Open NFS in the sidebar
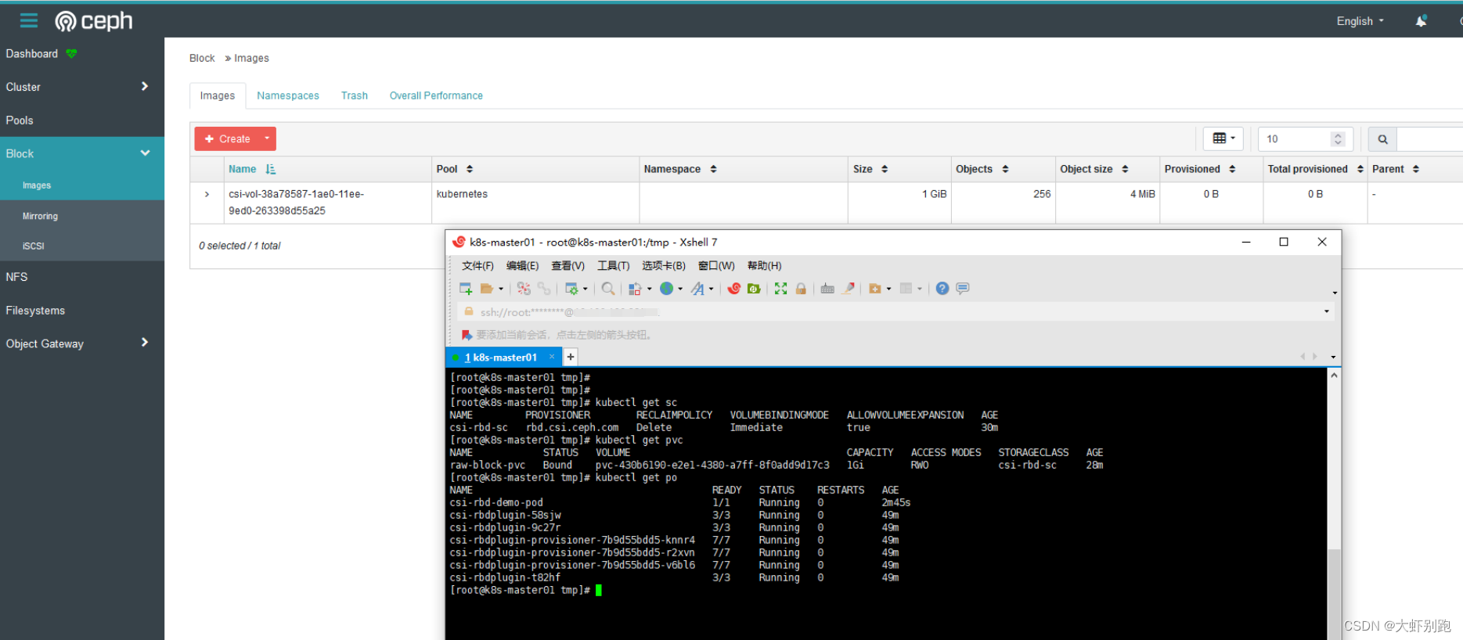This screenshot has height=640, width=1463. coord(16,277)
